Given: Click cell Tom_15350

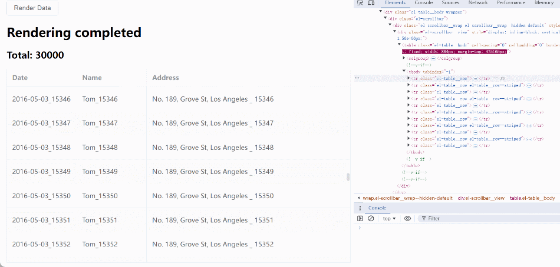Looking at the screenshot, I should pos(100,196).
